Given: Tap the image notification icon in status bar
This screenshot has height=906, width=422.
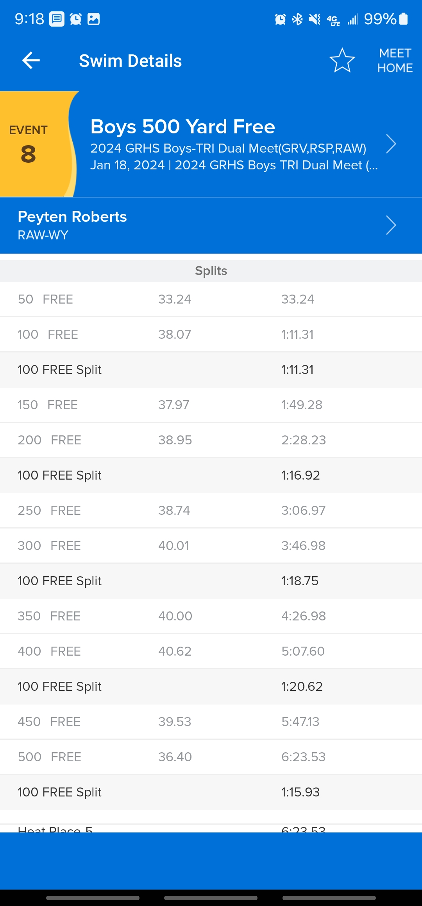Looking at the screenshot, I should pyautogui.click(x=93, y=19).
